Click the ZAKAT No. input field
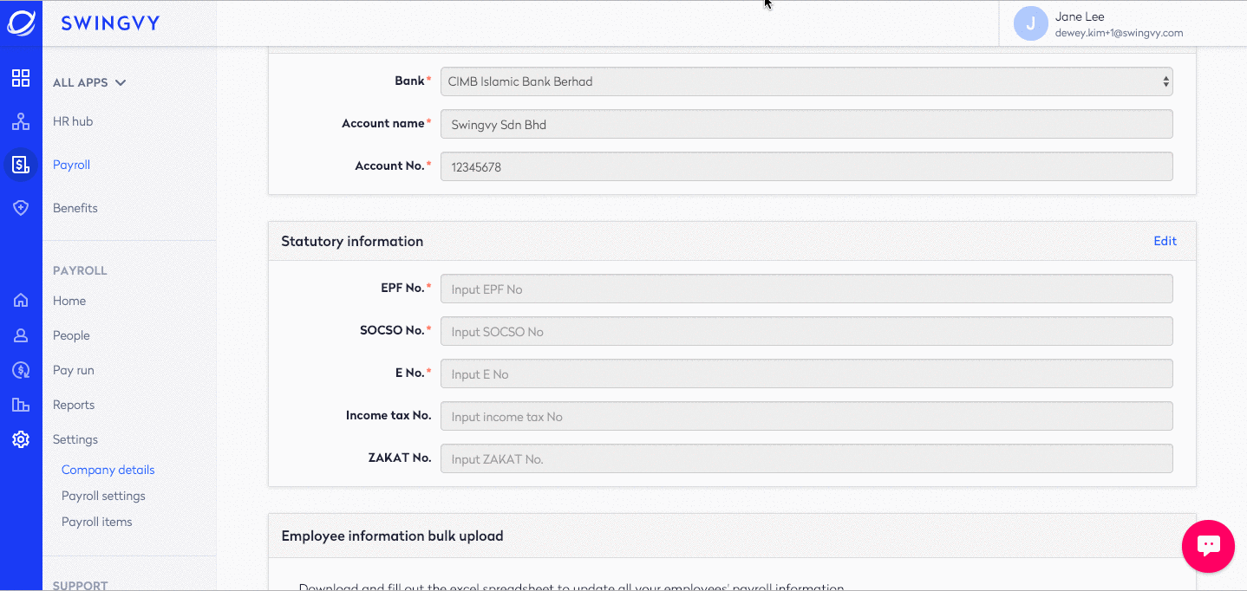The width and height of the screenshot is (1247, 591). [x=806, y=458]
